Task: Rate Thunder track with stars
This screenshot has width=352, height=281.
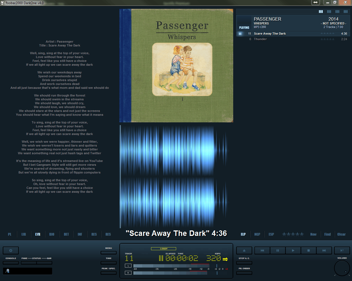Action: pos(327,39)
